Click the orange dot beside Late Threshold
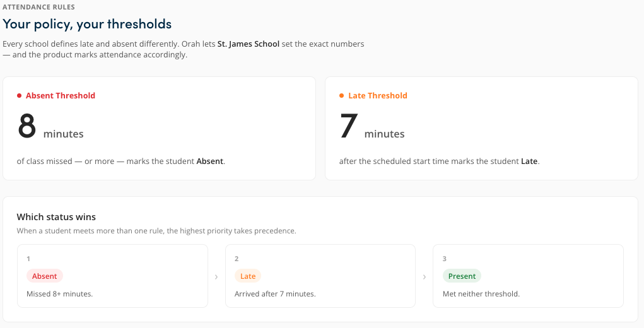Image resolution: width=644 pixels, height=328 pixels. (341, 96)
